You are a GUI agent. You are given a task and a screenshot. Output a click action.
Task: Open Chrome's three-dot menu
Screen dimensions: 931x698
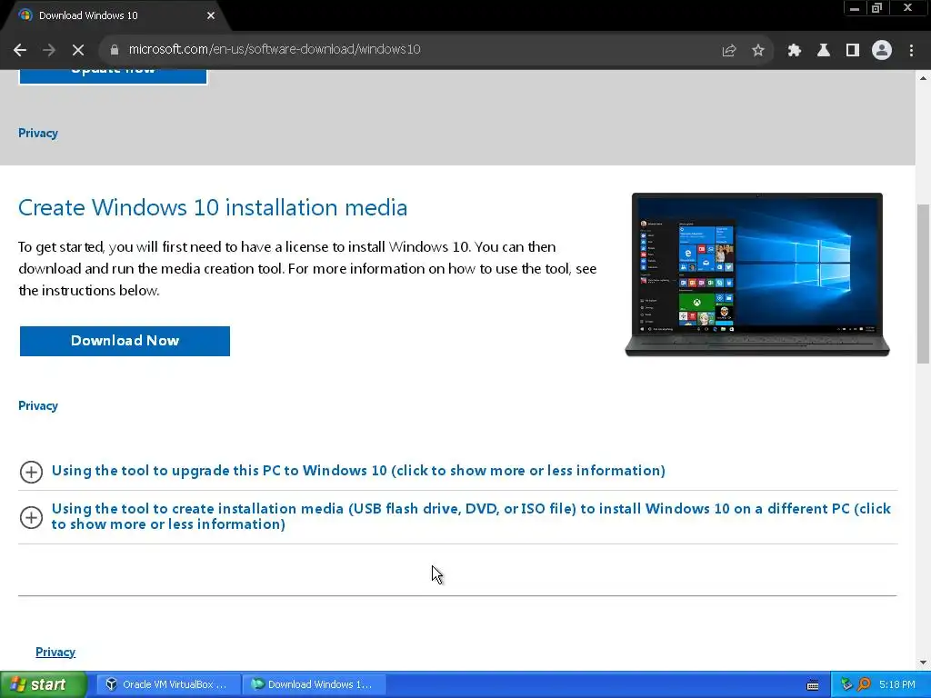click(911, 51)
